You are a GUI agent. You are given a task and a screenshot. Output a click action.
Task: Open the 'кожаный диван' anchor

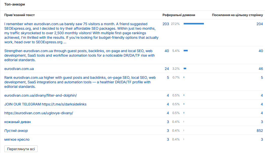[x=17, y=122]
